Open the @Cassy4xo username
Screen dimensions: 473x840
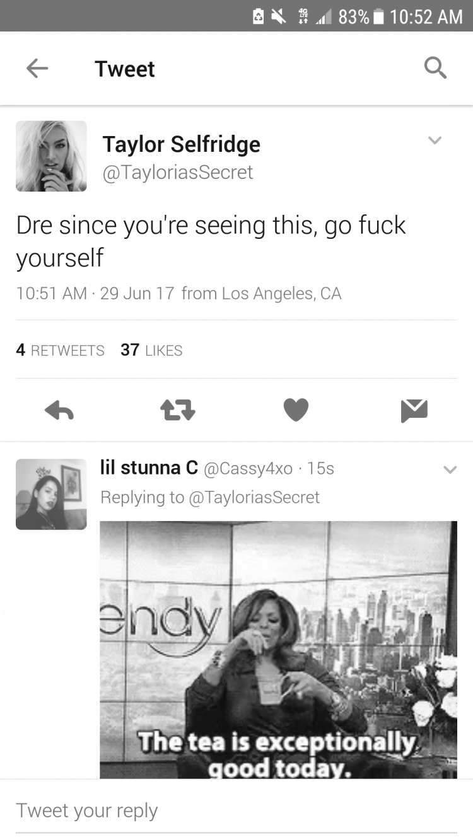point(248,468)
